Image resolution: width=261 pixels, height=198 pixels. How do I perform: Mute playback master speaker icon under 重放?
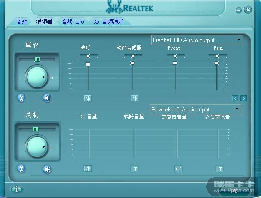[x=48, y=98]
